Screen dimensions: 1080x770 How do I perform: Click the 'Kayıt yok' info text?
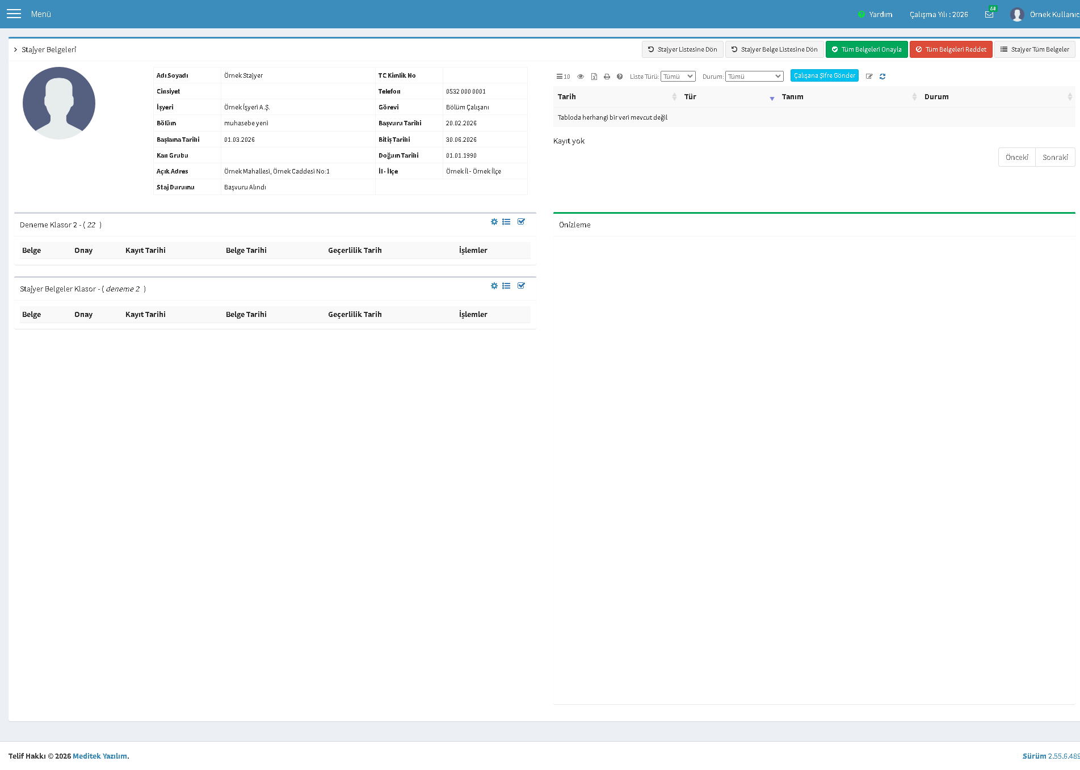click(x=569, y=141)
